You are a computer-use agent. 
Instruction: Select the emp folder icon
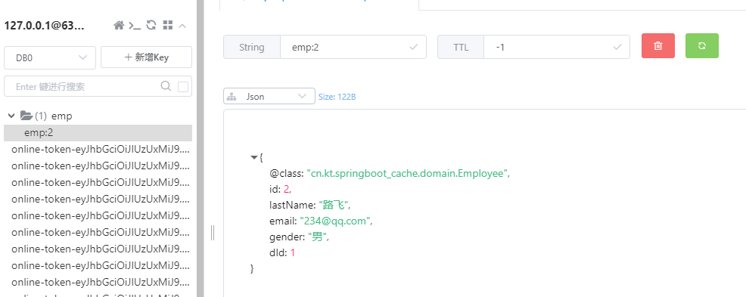(26, 116)
